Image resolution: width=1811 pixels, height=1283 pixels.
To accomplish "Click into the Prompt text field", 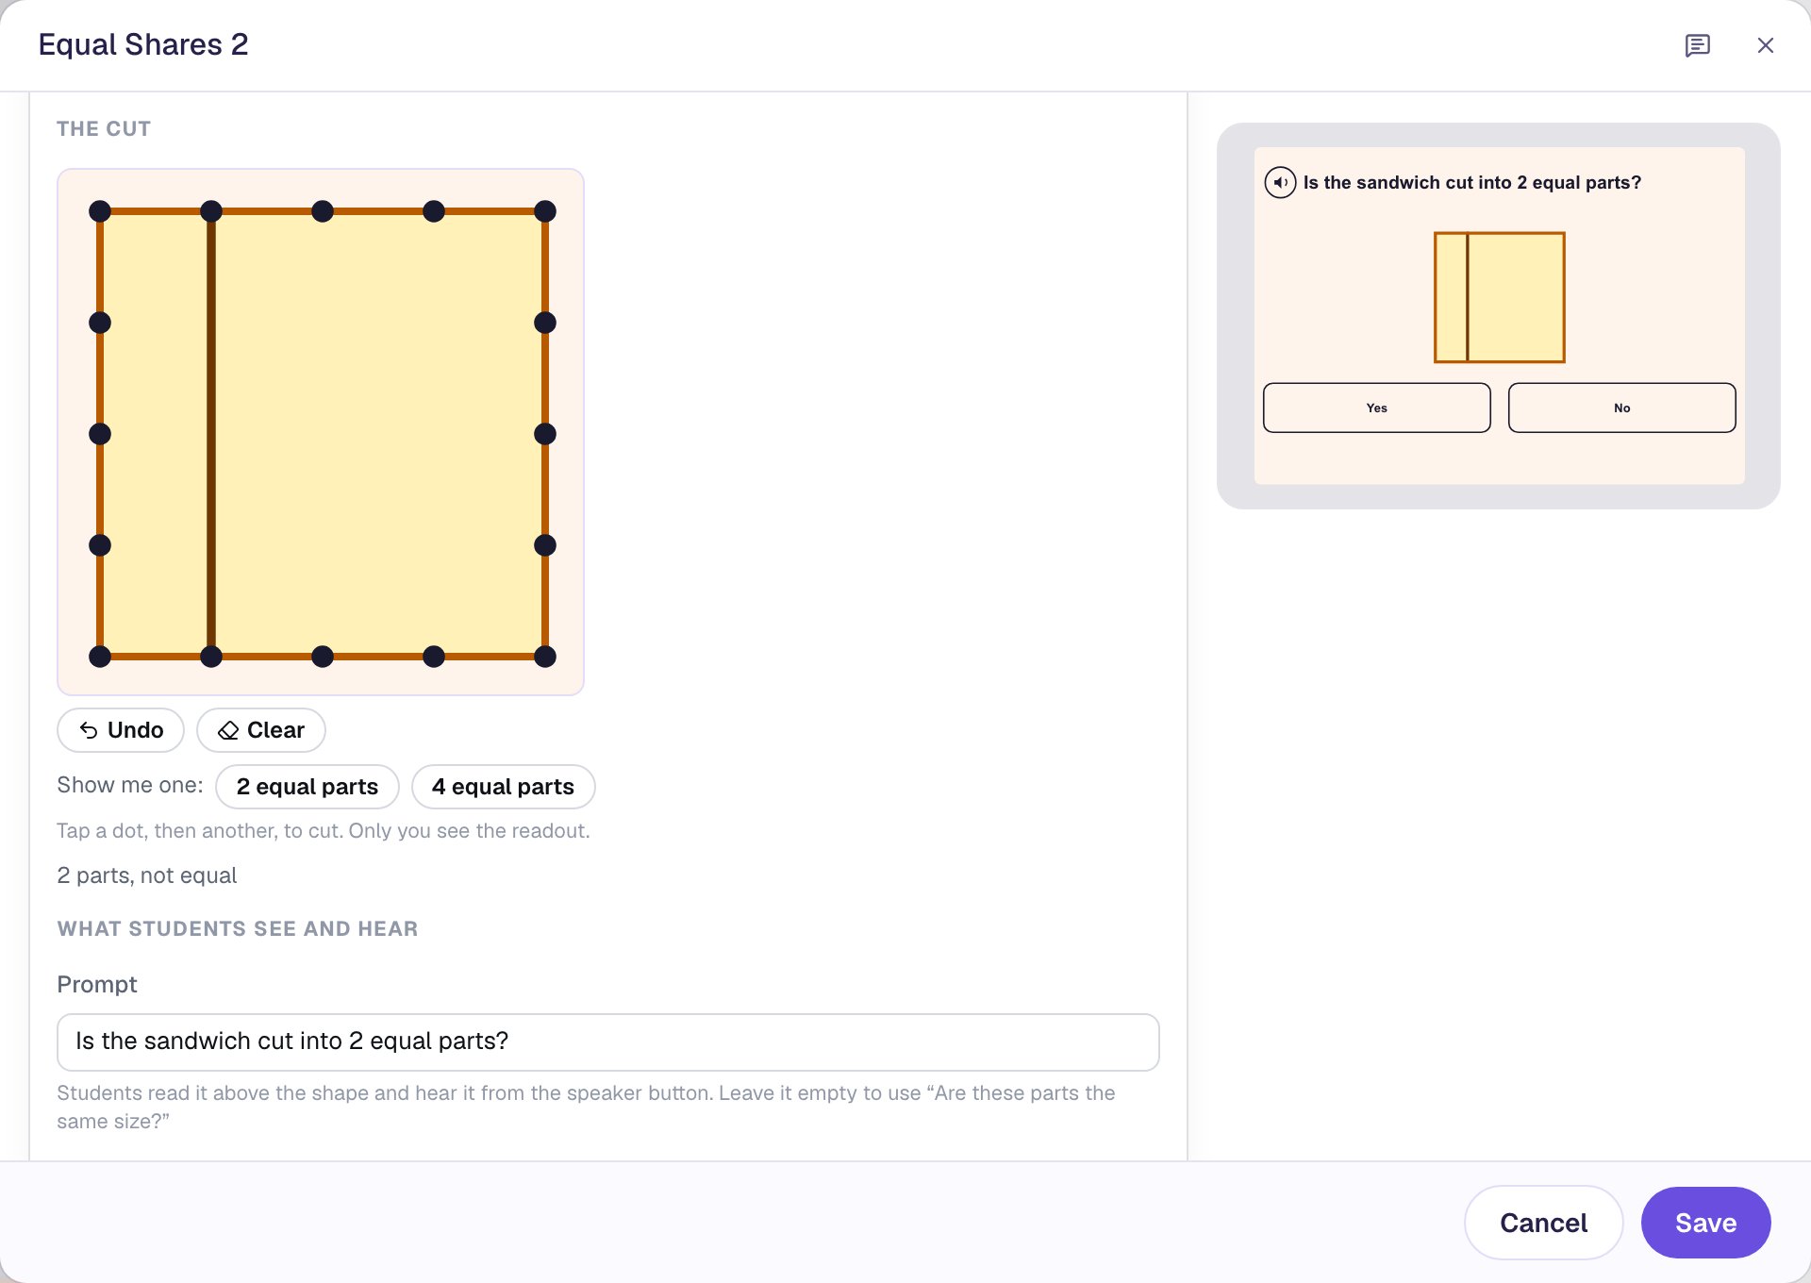I will [x=608, y=1041].
